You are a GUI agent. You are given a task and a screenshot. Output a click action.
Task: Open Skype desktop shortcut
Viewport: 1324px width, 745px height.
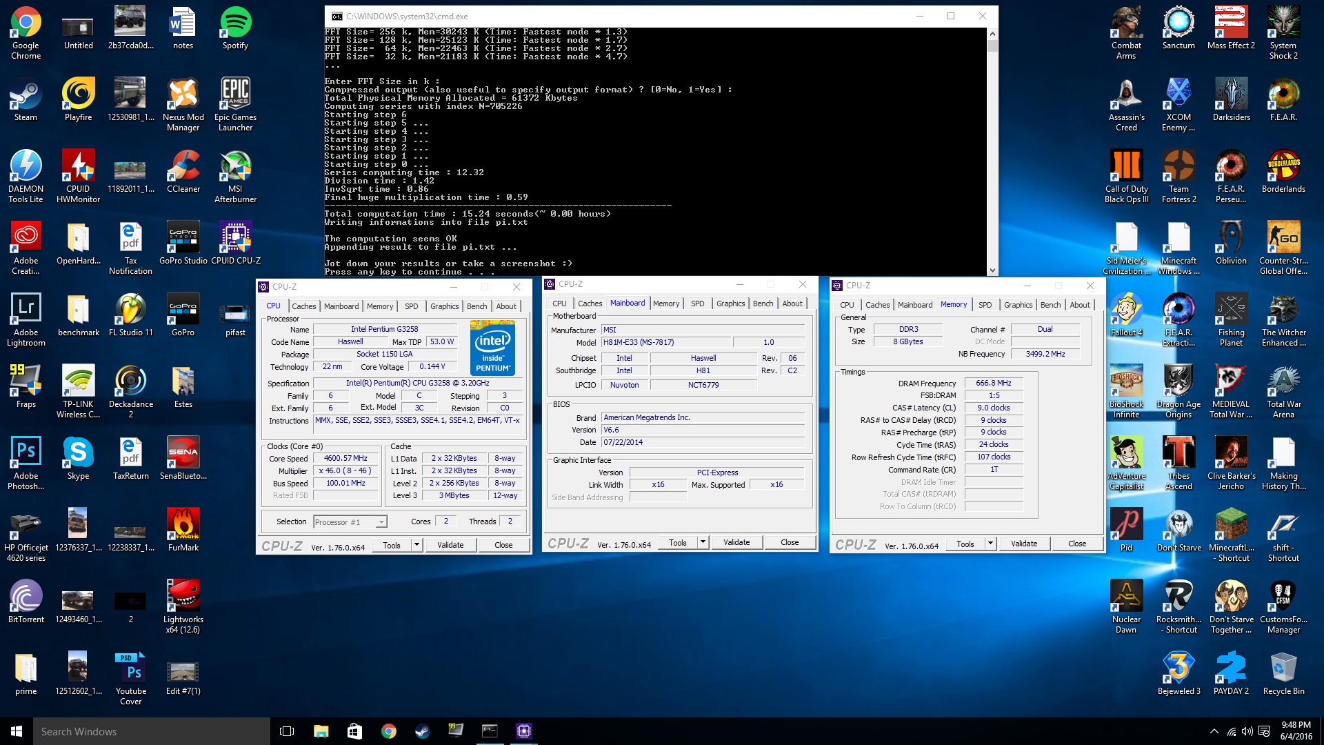78,459
